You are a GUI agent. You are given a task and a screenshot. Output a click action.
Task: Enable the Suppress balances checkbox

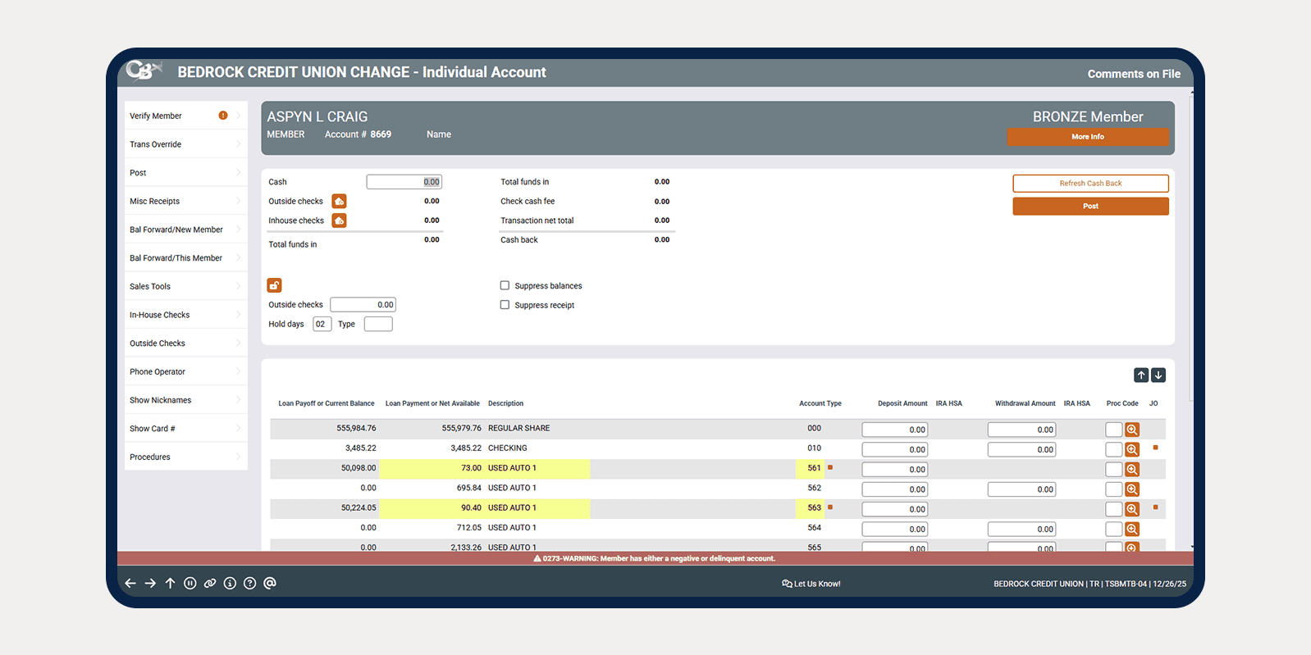[x=505, y=285]
